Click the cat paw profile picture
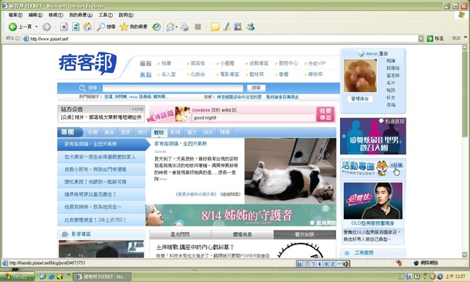The height and width of the screenshot is (282, 470). pos(360,75)
